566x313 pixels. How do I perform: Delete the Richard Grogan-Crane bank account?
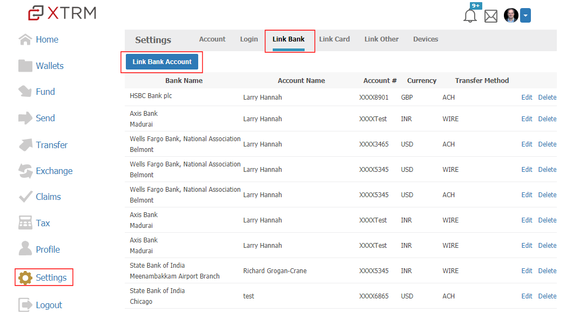pos(547,271)
